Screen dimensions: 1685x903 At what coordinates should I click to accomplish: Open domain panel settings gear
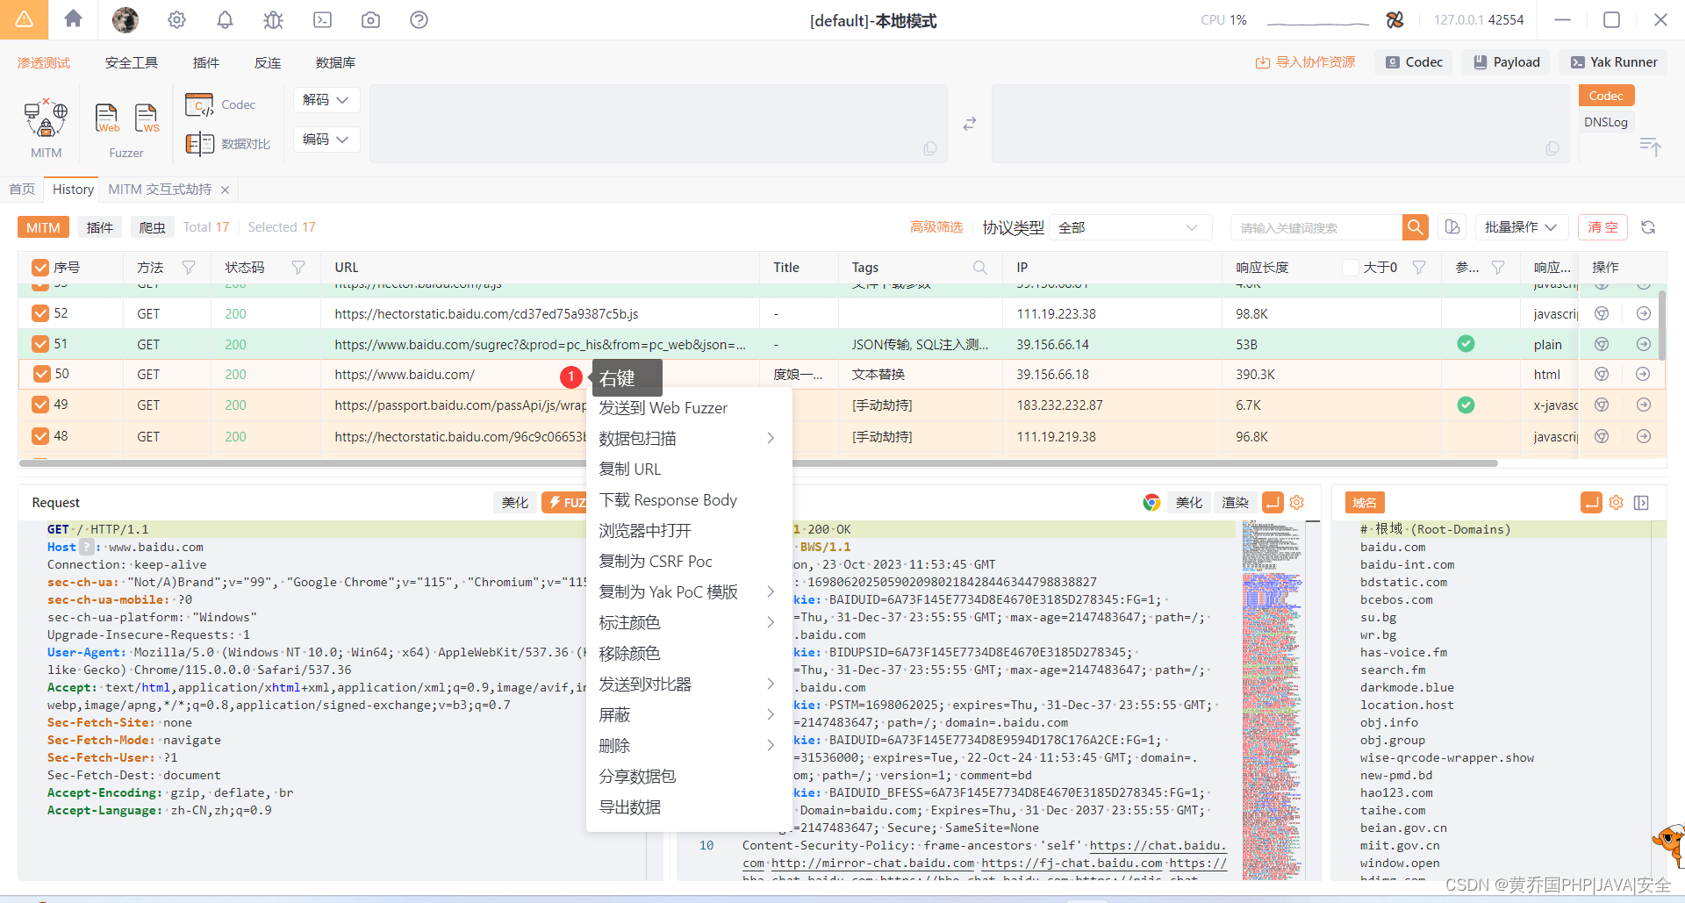click(1616, 502)
